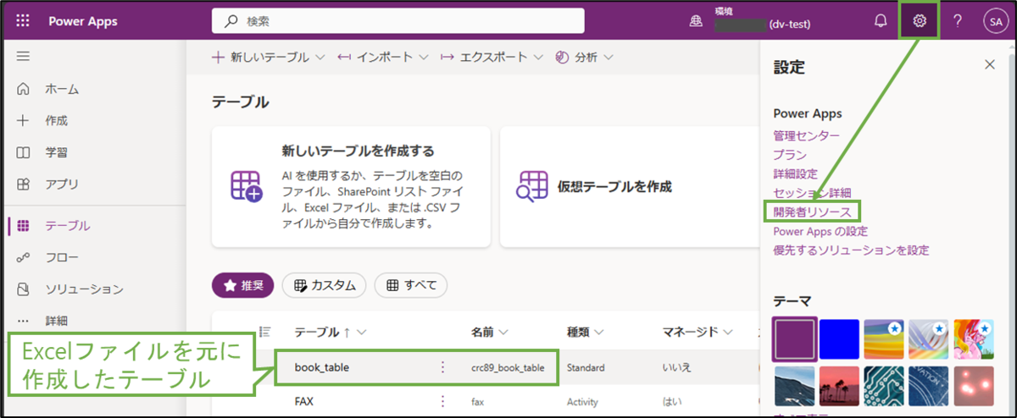Open the settings gear icon
Viewport: 1017px width, 418px height.
click(920, 21)
